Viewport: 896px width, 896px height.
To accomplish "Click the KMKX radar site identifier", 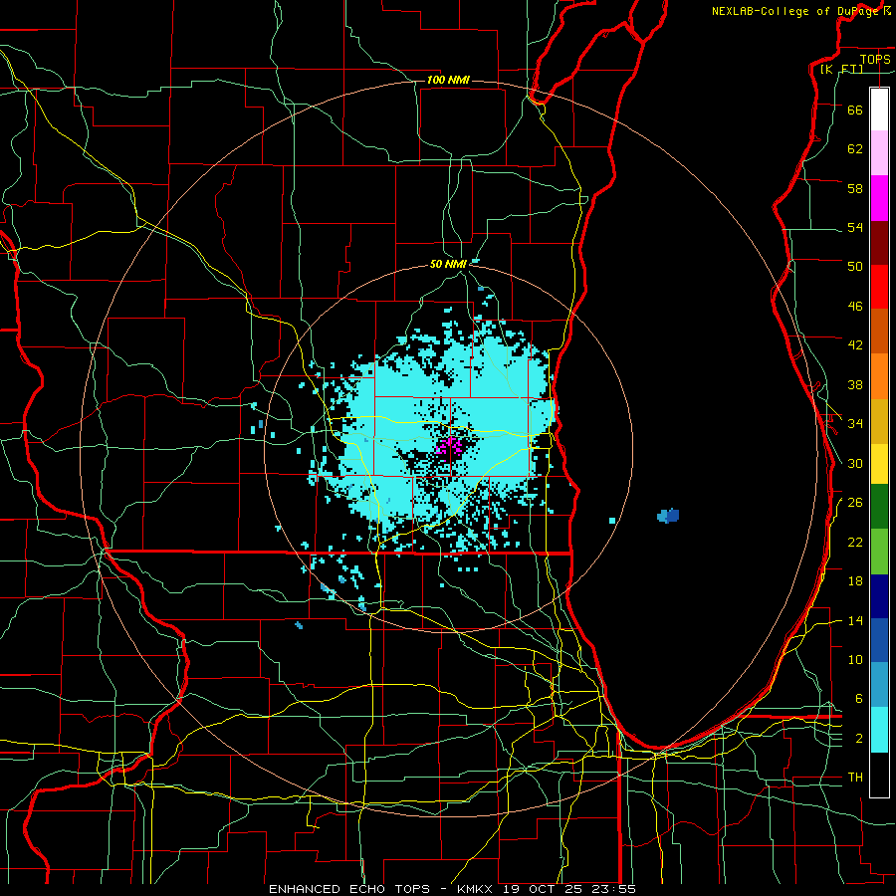I will point(474,889).
